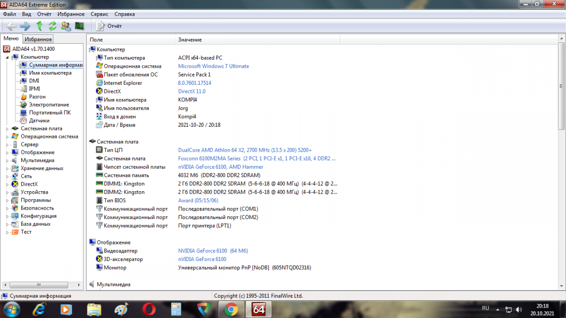
Task: Open the system monitor graph icon
Action: [79, 26]
